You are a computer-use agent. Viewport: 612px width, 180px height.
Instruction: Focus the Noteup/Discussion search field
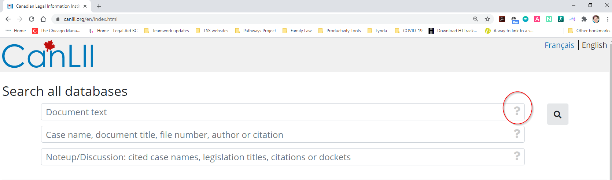[271, 157]
